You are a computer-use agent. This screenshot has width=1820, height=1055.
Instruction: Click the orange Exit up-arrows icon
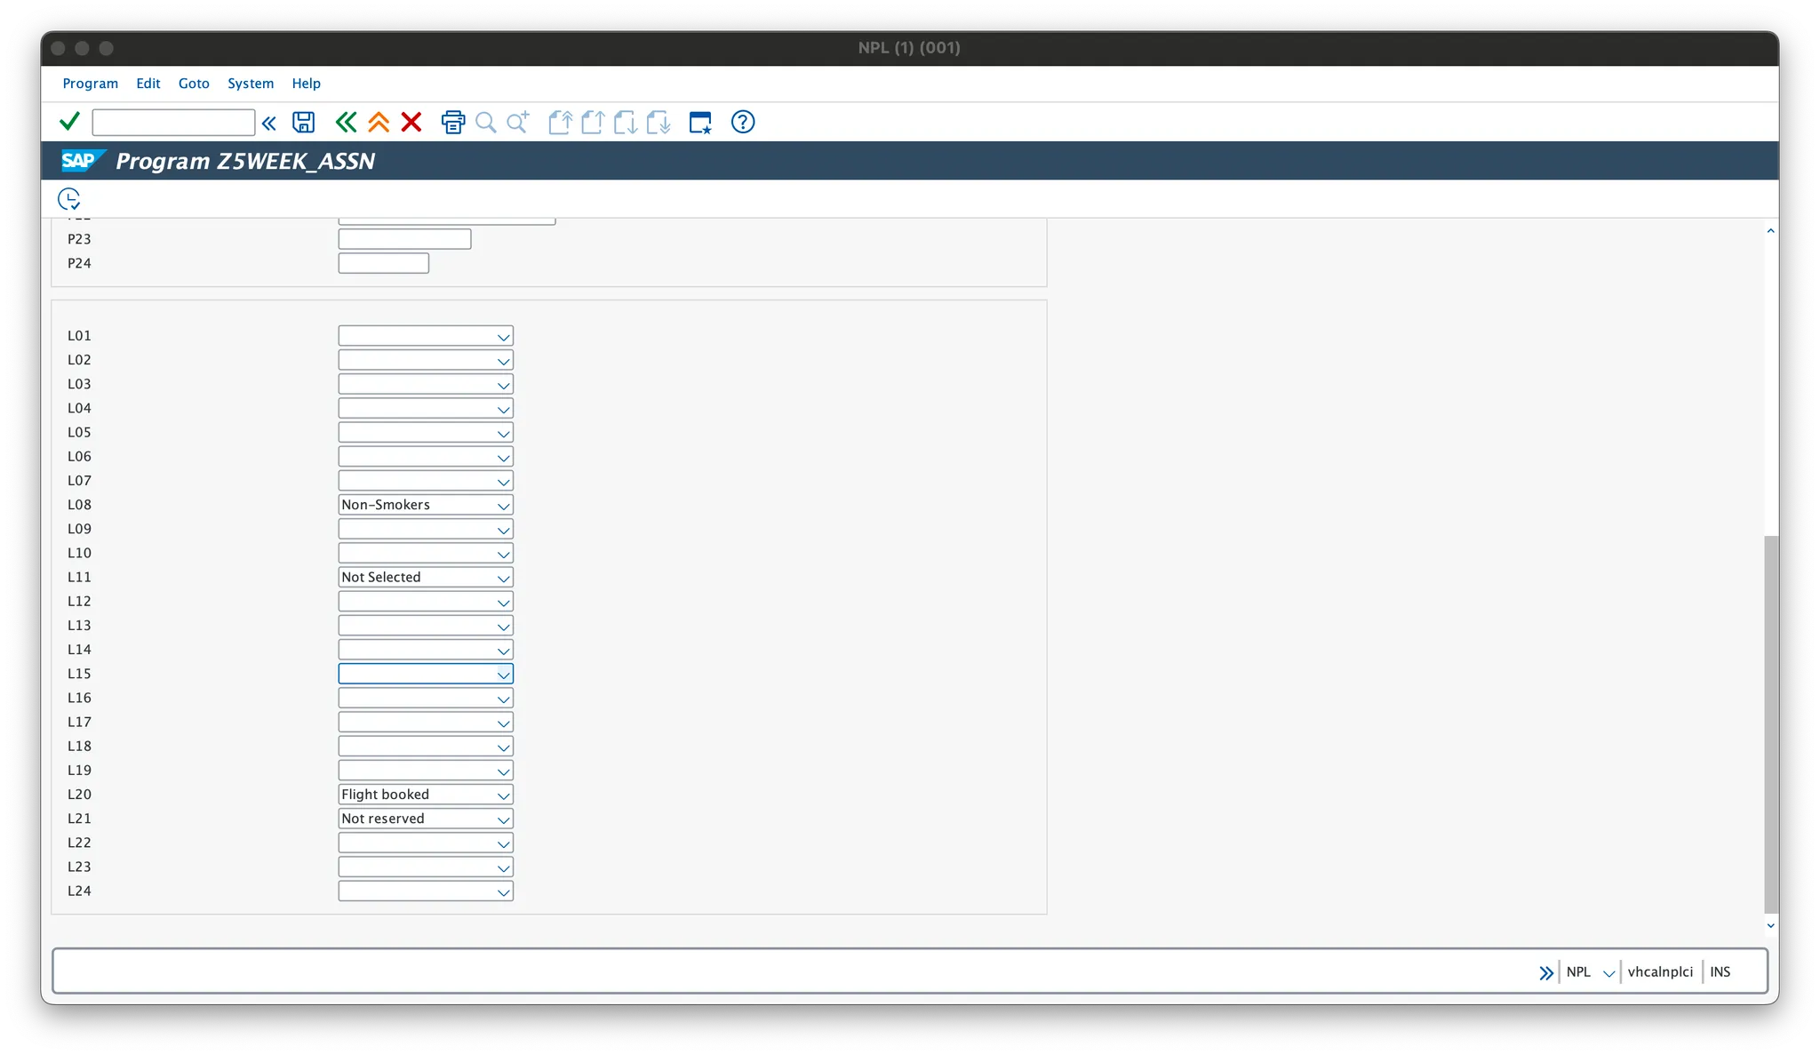coord(379,122)
